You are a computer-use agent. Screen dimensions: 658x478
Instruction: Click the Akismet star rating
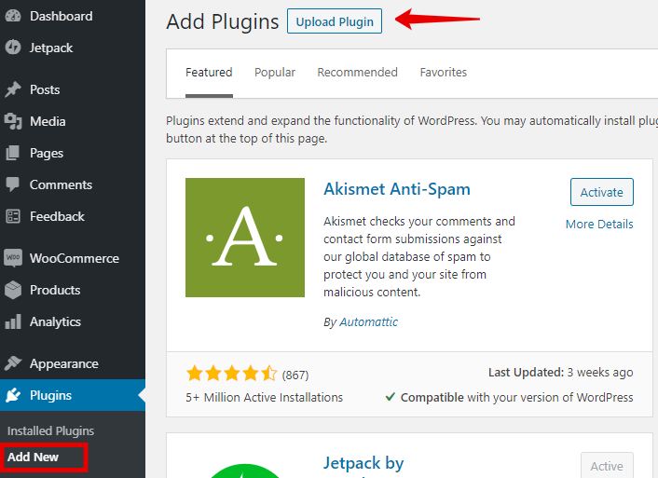point(232,373)
